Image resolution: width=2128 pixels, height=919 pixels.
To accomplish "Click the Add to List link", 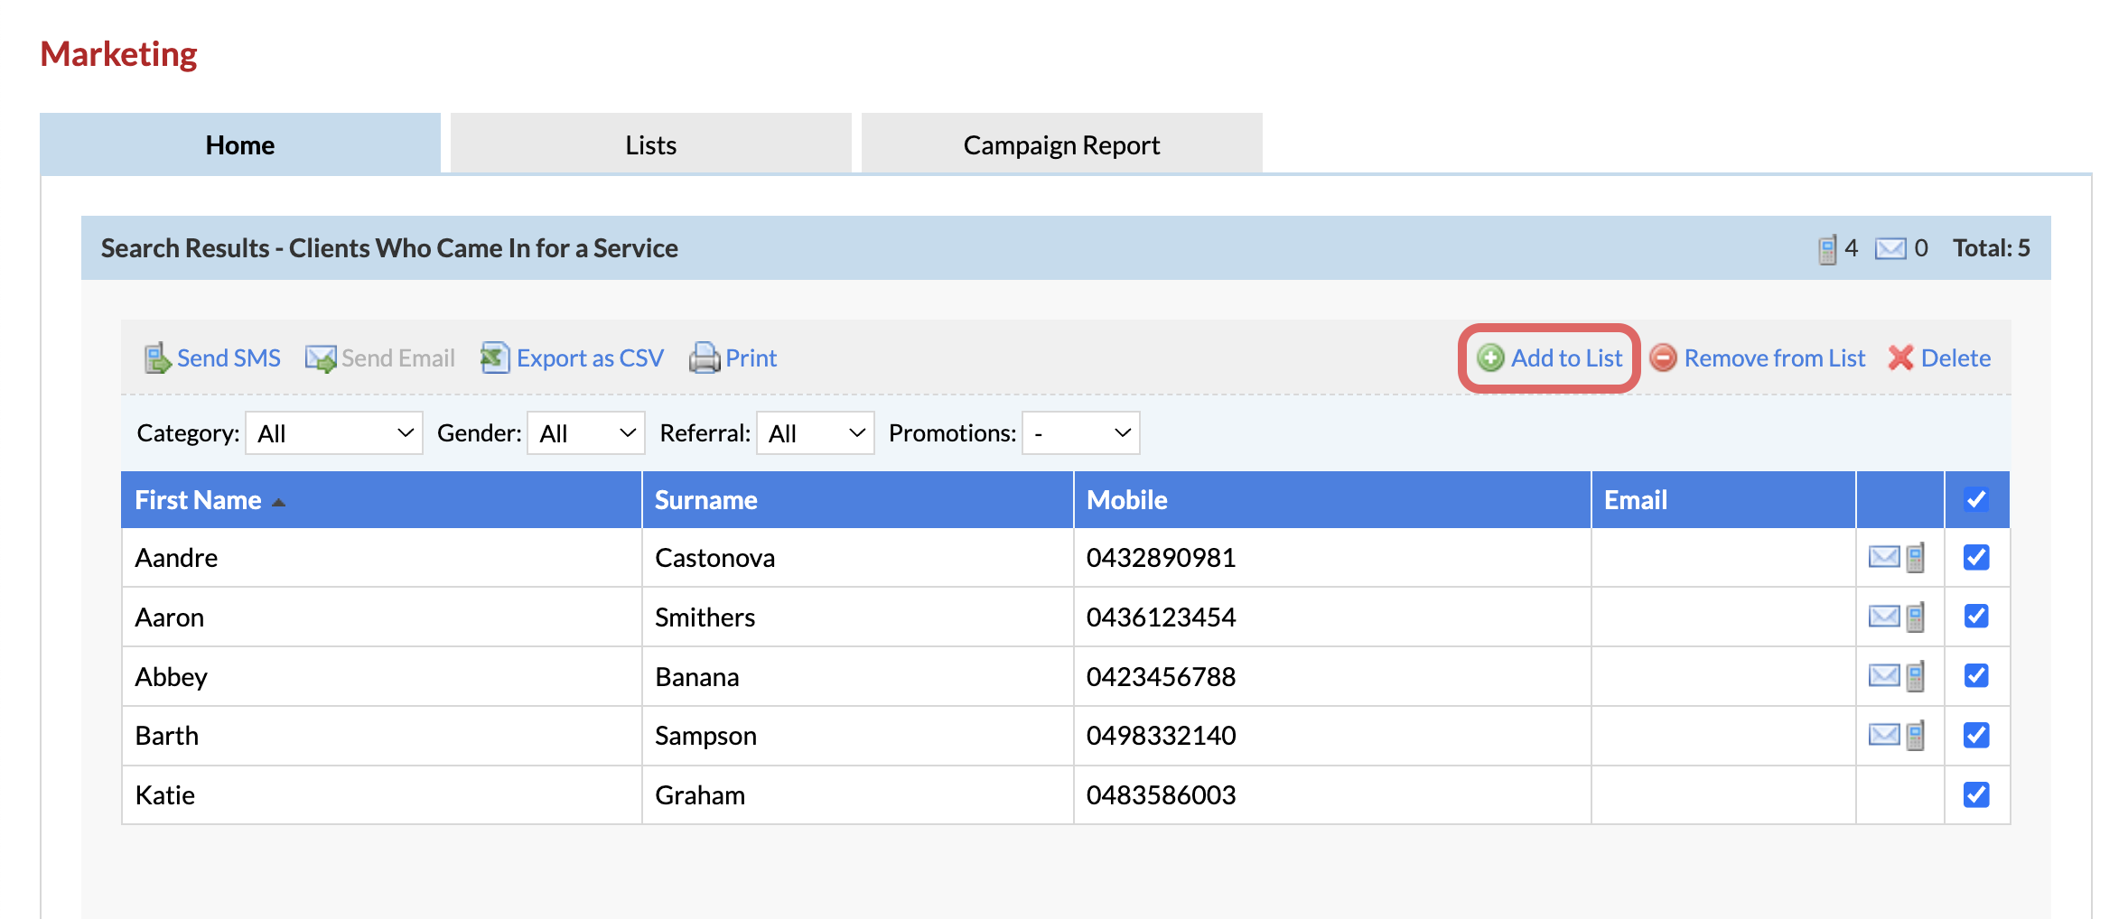I will pos(1567,358).
